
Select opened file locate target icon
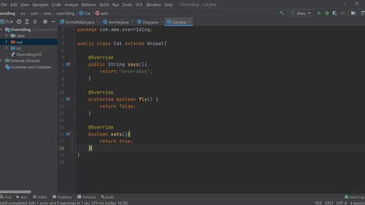(x=19, y=22)
